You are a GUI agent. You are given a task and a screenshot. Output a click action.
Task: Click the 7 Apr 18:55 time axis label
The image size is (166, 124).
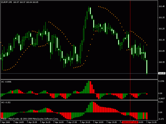98,122
